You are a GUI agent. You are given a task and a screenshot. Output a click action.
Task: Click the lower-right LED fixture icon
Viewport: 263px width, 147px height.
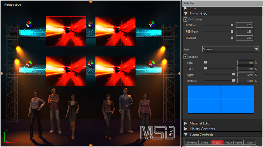point(152,64)
